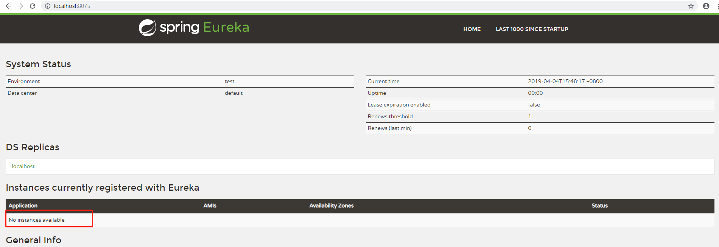Image resolution: width=719 pixels, height=247 pixels.
Task: Open LAST 1000 SINCE STARTUP page
Action: [x=532, y=29]
